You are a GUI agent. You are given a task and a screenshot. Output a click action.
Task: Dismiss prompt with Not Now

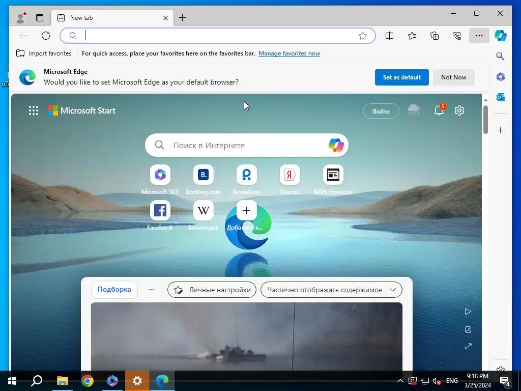[x=453, y=77]
